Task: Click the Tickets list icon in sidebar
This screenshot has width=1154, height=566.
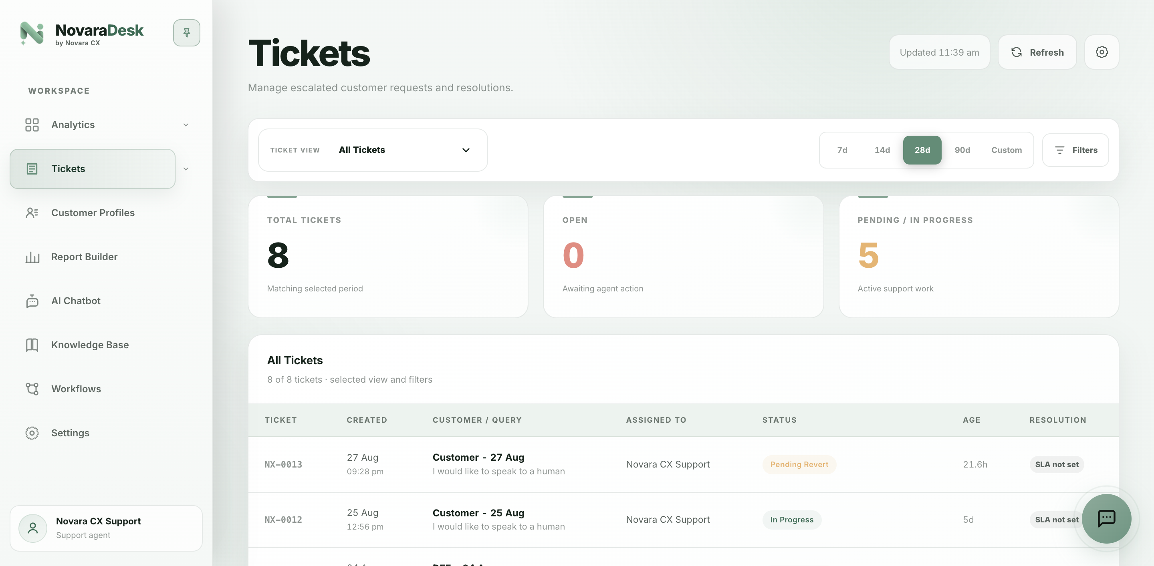Action: coord(32,169)
